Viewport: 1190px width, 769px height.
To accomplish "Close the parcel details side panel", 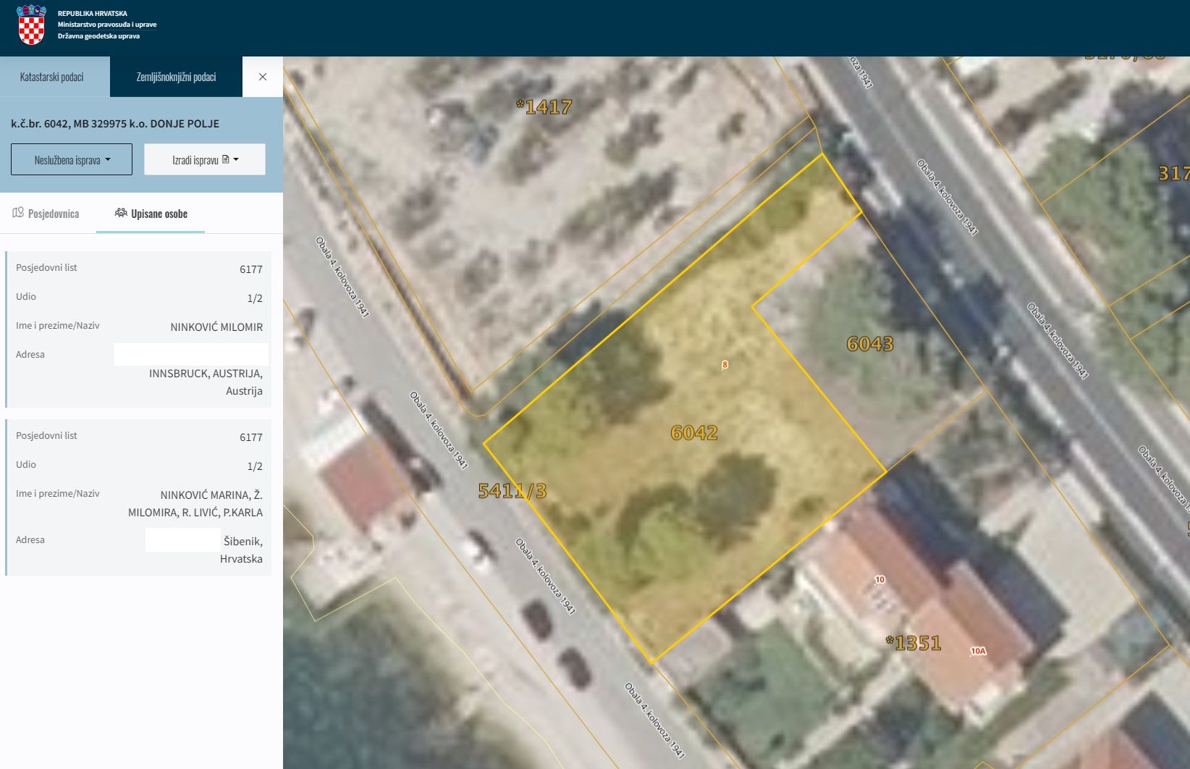I will click(263, 77).
